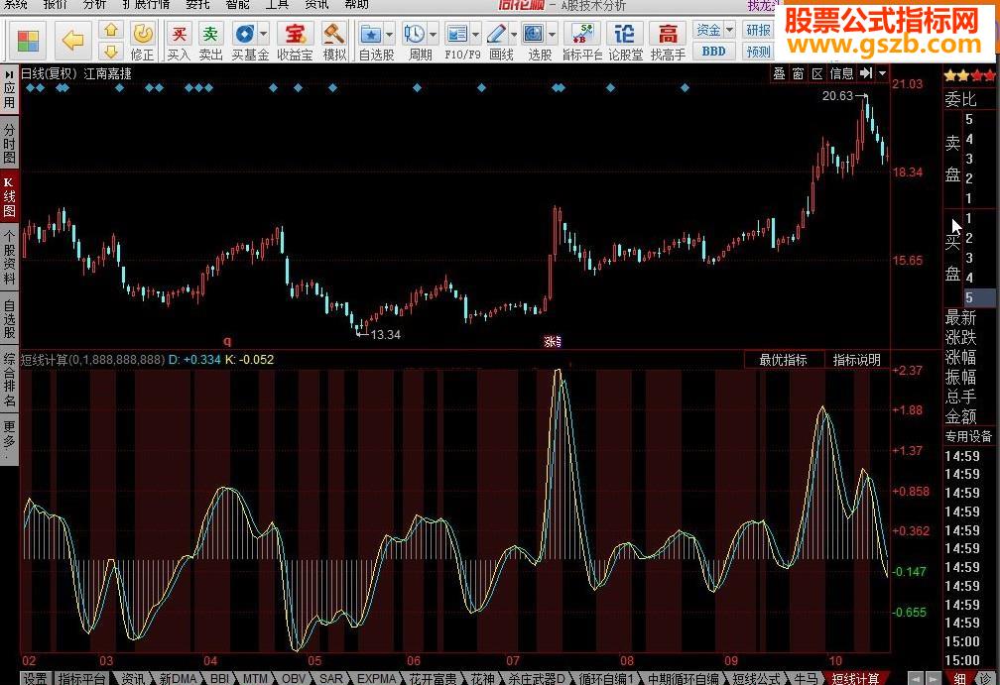Click the 资金 toolbar button
The width and height of the screenshot is (1000, 685).
point(708,30)
